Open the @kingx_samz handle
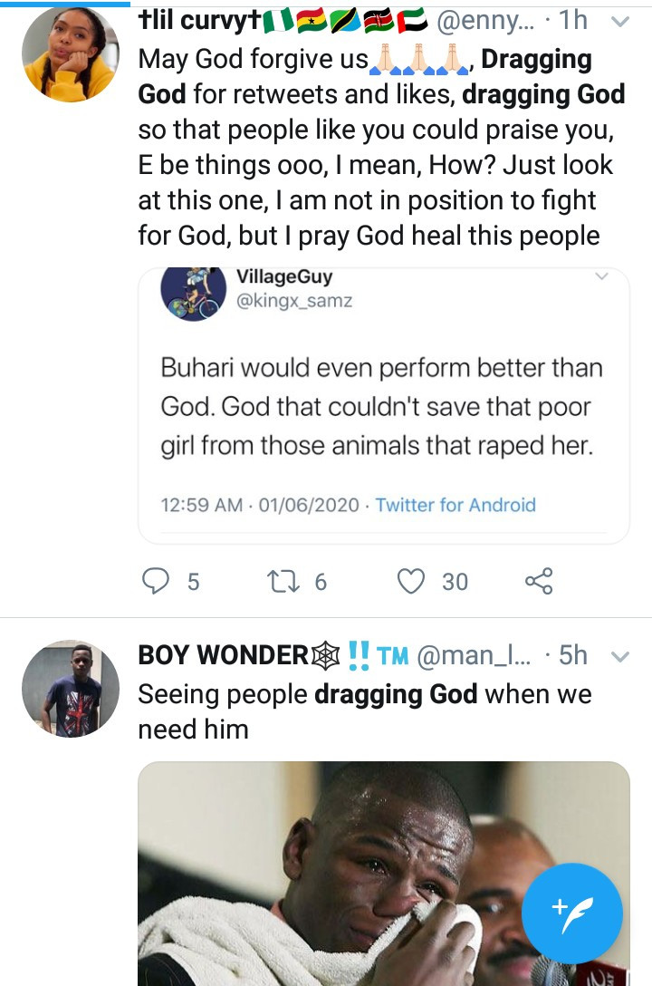Viewport: 652px width, 986px height. point(293,301)
